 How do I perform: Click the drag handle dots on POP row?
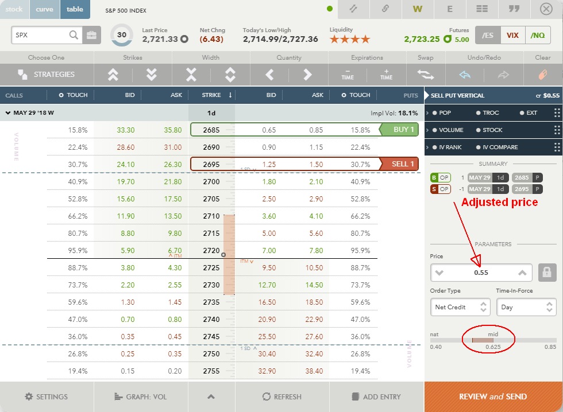(557, 112)
